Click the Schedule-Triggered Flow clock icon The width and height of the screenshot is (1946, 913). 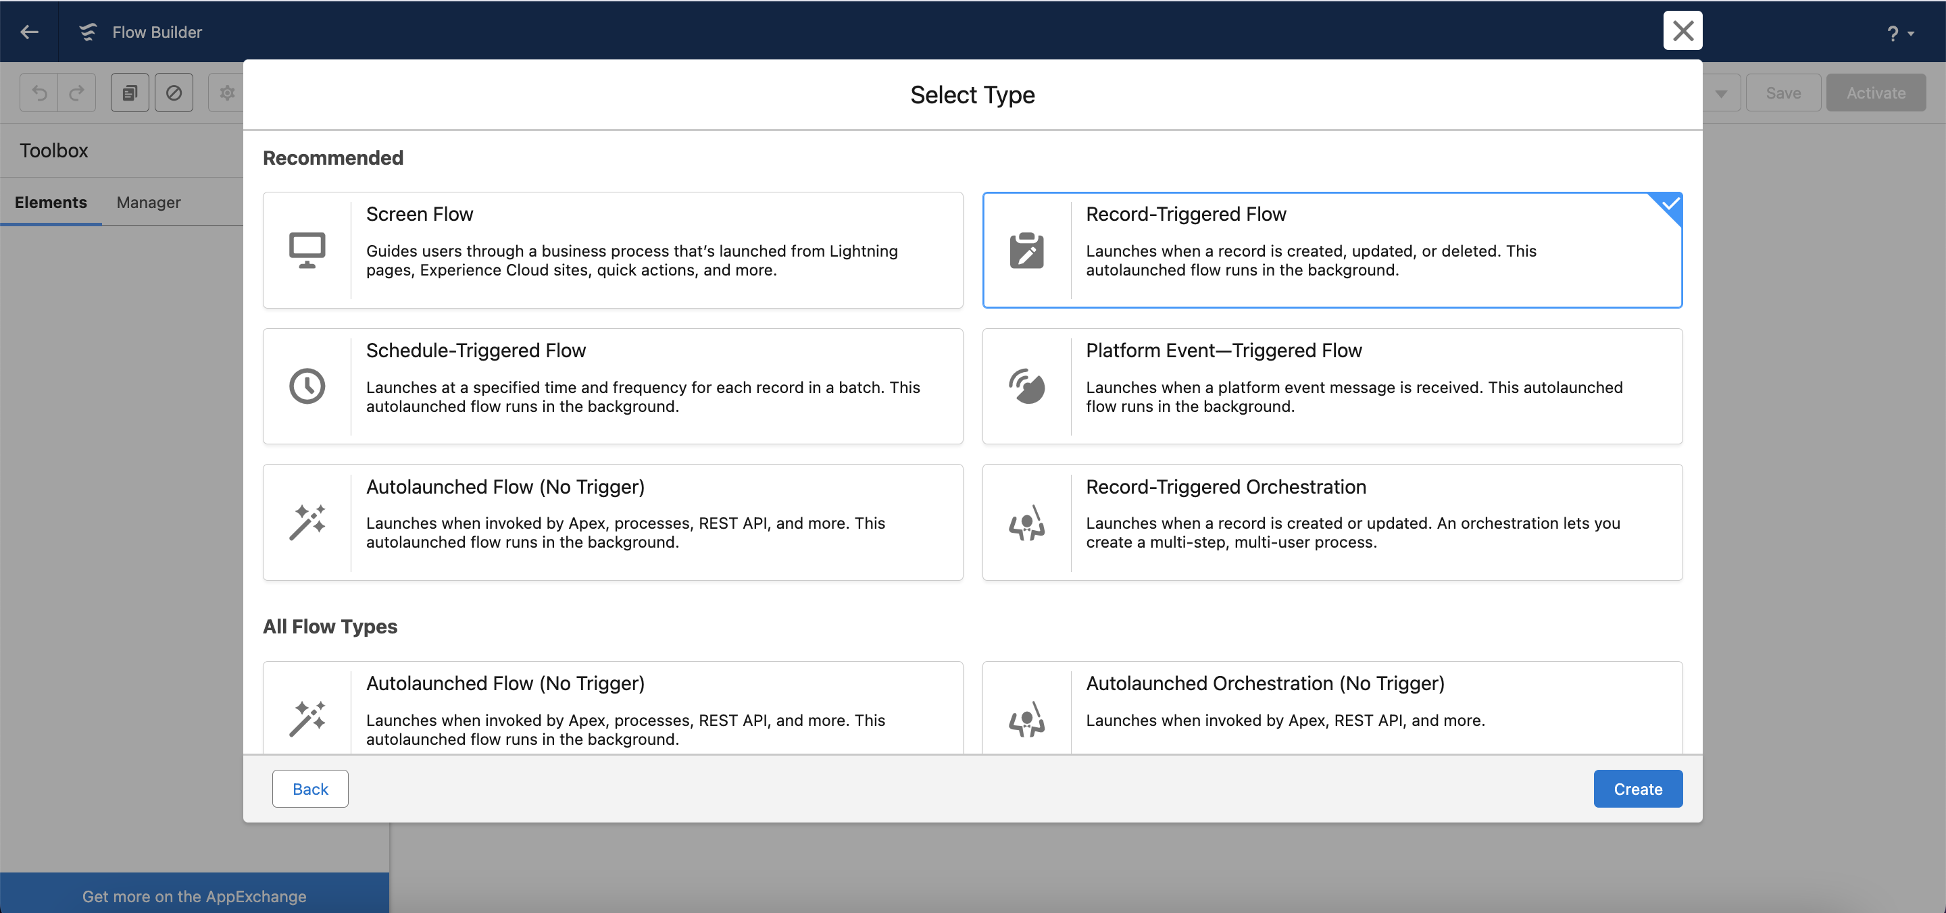point(307,386)
